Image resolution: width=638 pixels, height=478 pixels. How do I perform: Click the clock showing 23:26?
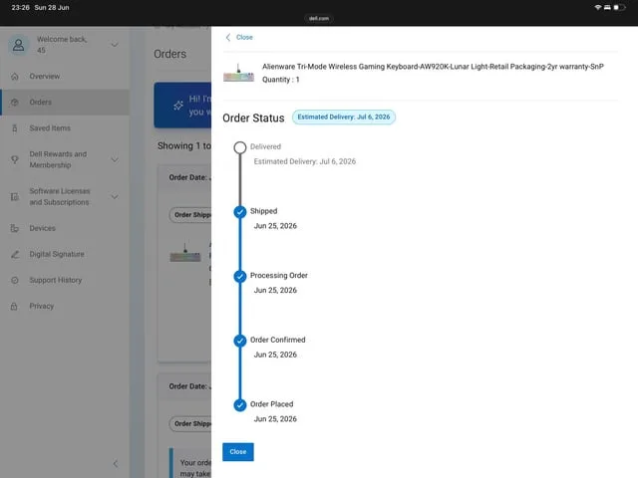pyautogui.click(x=20, y=8)
